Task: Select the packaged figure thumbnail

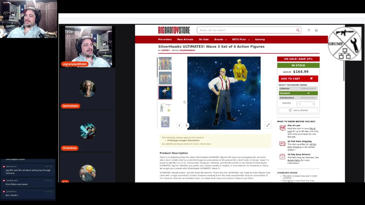Action: coord(165,122)
